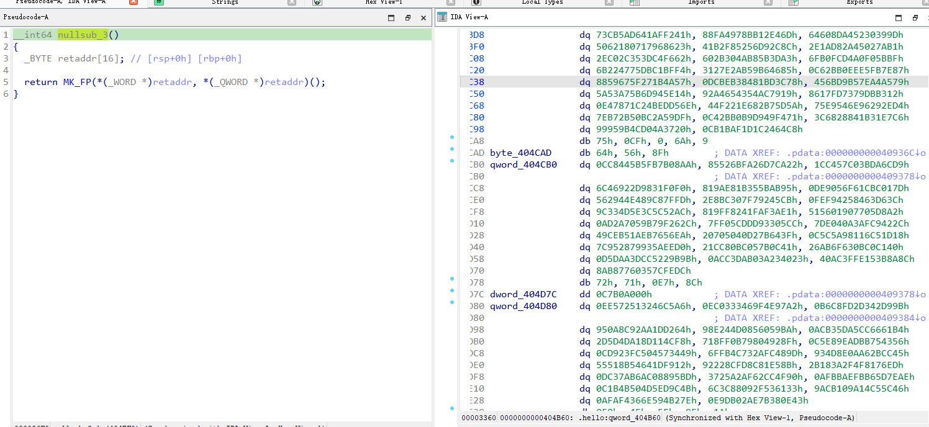Switch to the Hex View-1 tab
The image size is (929, 427).
pyautogui.click(x=384, y=2)
